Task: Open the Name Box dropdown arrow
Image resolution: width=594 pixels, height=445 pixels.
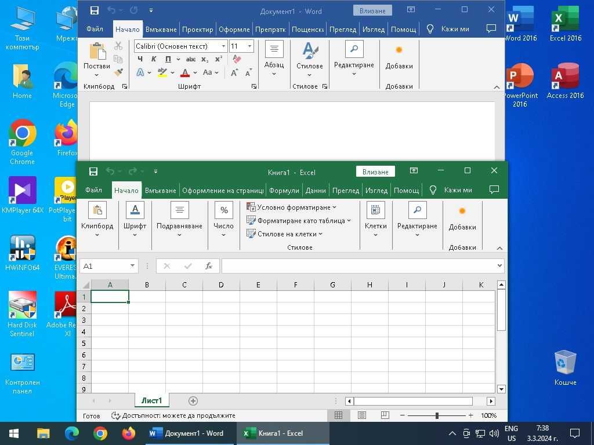Action: coord(132,265)
